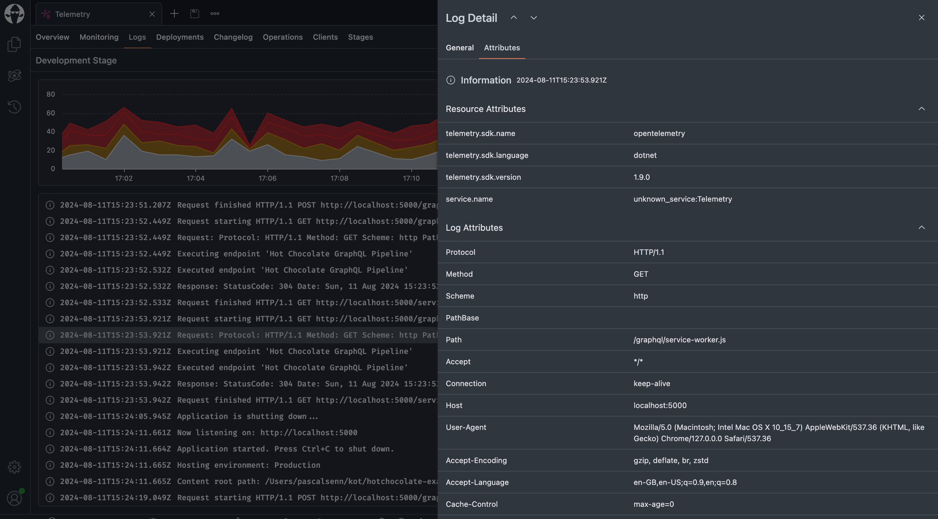Image resolution: width=938 pixels, height=519 pixels.
Task: Select log 'Request finished HTTP/1.1 POST' at 15:23:51.207Z
Action: 238,205
